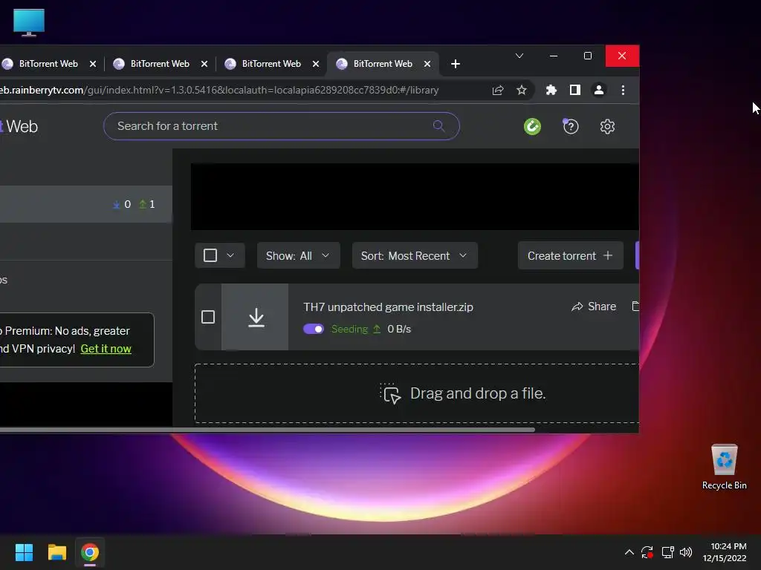Open the network tray icon
761x570 pixels.
pos(668,552)
